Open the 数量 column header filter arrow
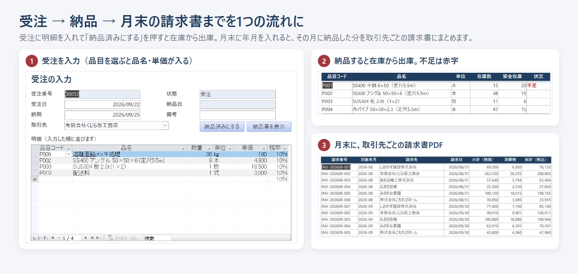Screen dimensions: 578x274 (209, 148)
